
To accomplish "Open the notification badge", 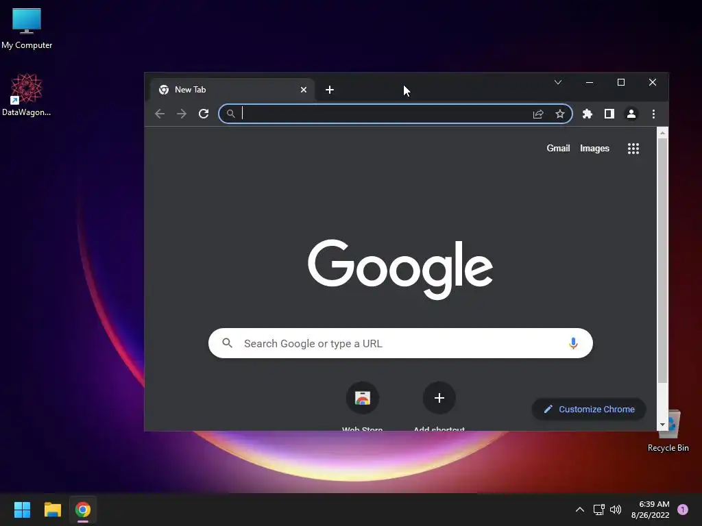I will pos(683,510).
